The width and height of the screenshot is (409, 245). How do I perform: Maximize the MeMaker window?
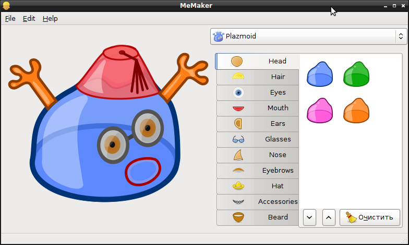pos(394,6)
